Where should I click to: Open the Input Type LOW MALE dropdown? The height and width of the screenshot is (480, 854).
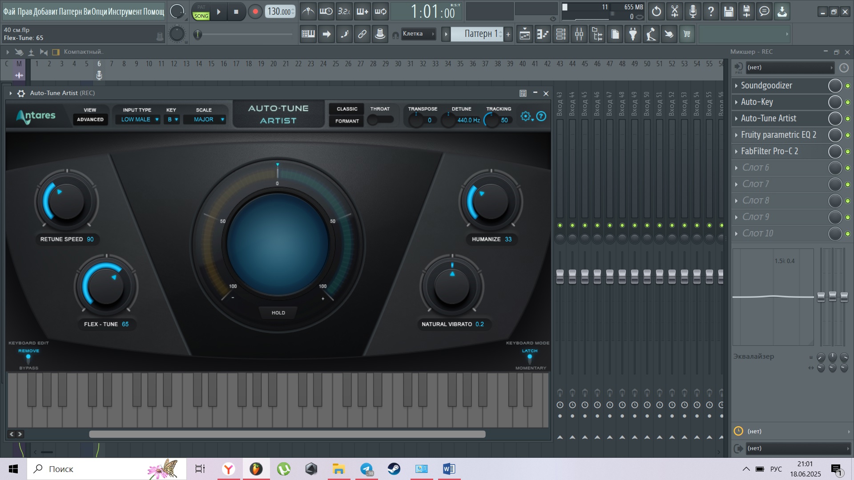click(137, 120)
